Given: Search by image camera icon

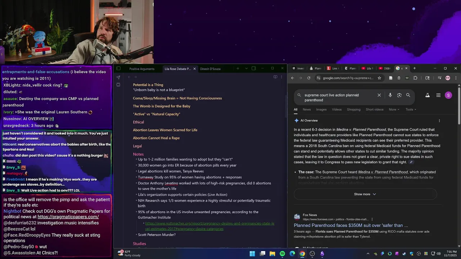Looking at the screenshot, I should click(x=399, y=95).
